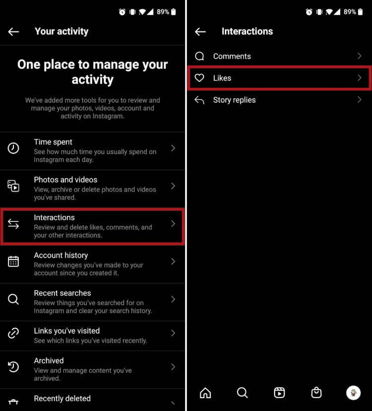Viewport: 372px width, 411px height.
Task: Tap the back arrow on Your activity
Action: (13, 32)
